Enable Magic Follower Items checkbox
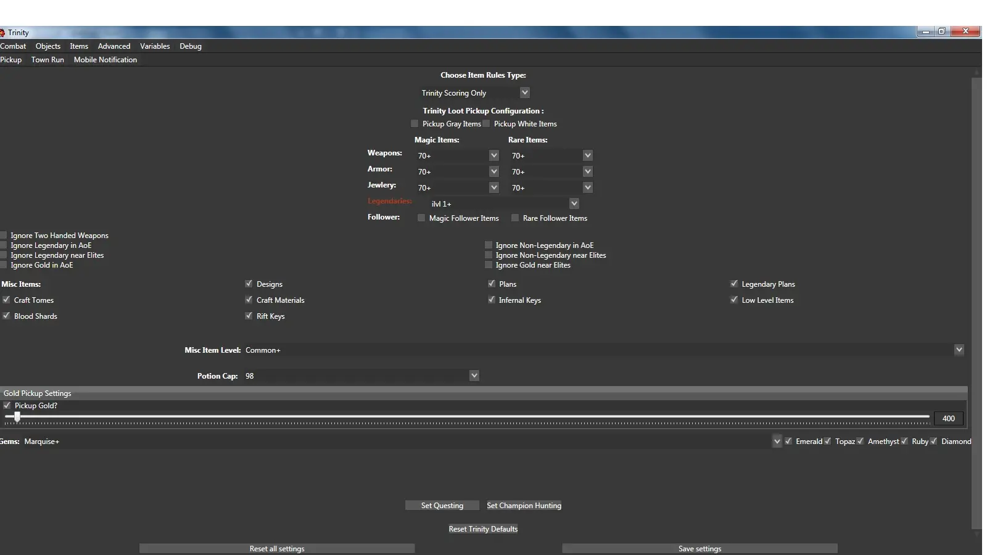This screenshot has width=987, height=555. pyautogui.click(x=421, y=218)
